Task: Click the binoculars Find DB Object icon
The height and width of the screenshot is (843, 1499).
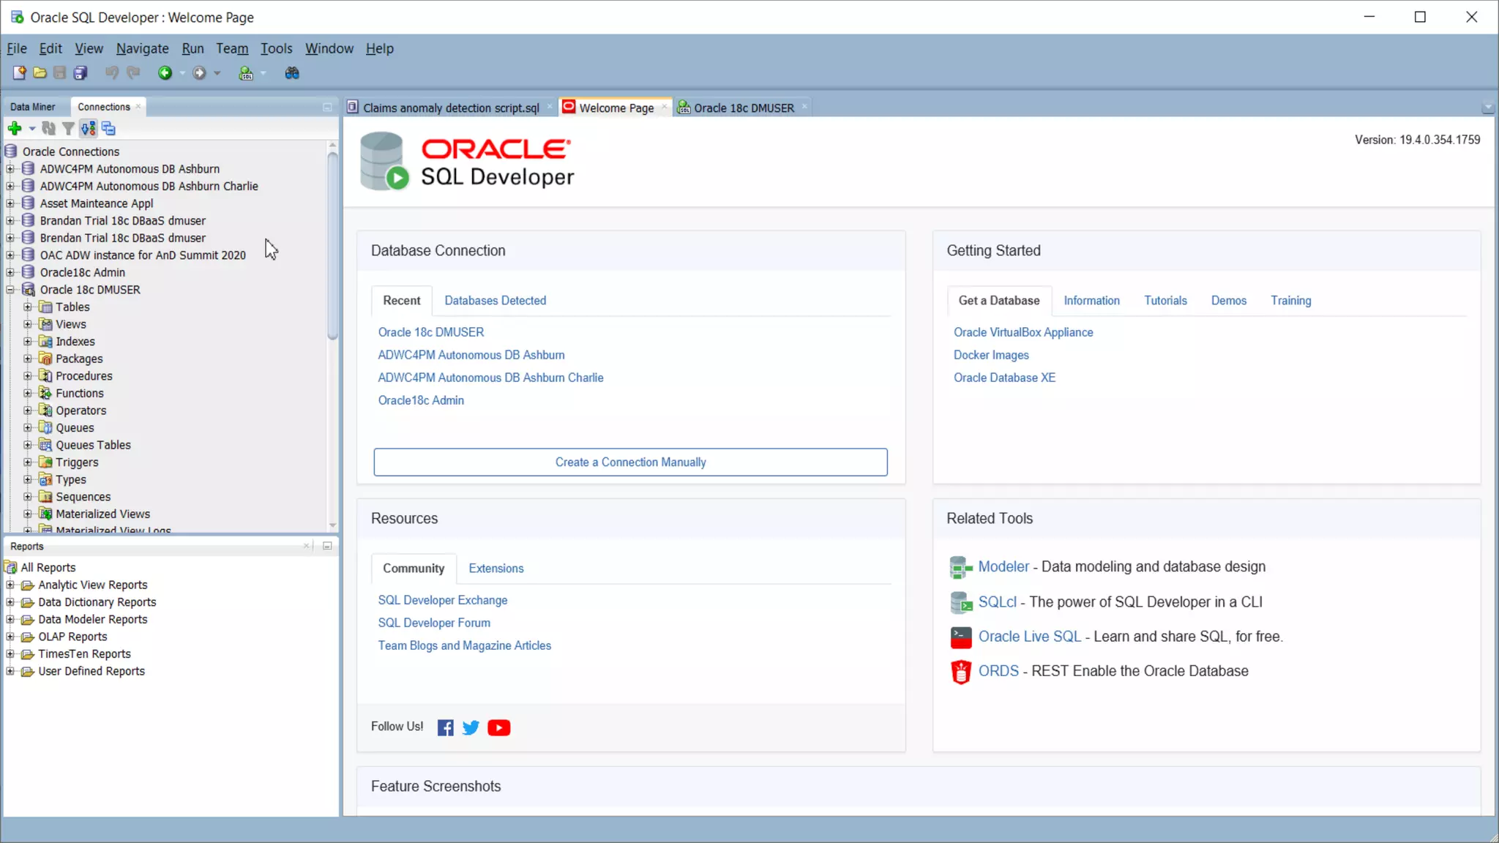Action: click(292, 72)
